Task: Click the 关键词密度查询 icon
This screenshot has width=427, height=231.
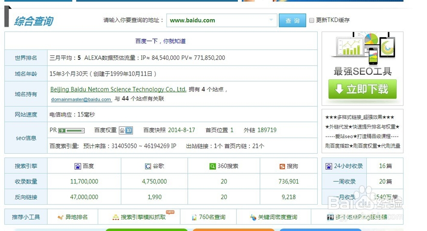Action: [x=253, y=217]
